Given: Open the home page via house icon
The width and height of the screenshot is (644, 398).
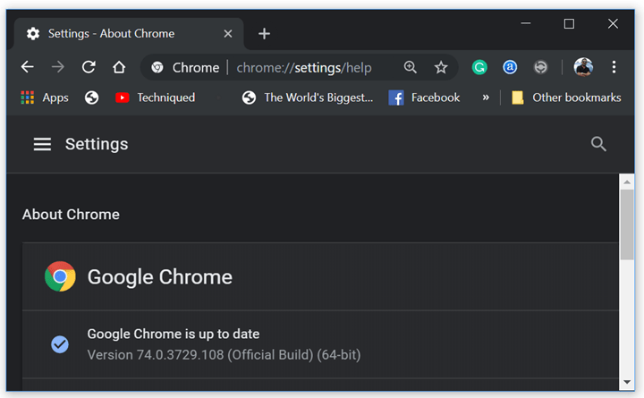Looking at the screenshot, I should pyautogui.click(x=119, y=66).
